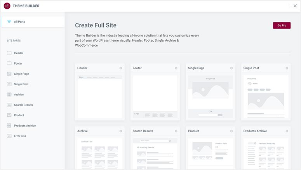Show info for the Header card
301x170 pixels.
(121, 68)
